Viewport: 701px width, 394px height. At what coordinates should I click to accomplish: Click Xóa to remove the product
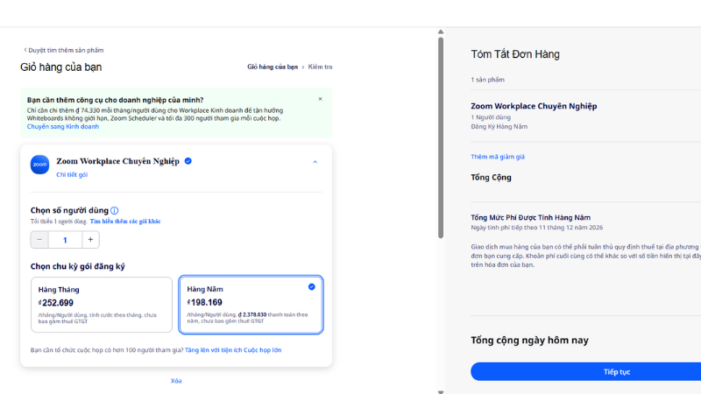pos(176,381)
